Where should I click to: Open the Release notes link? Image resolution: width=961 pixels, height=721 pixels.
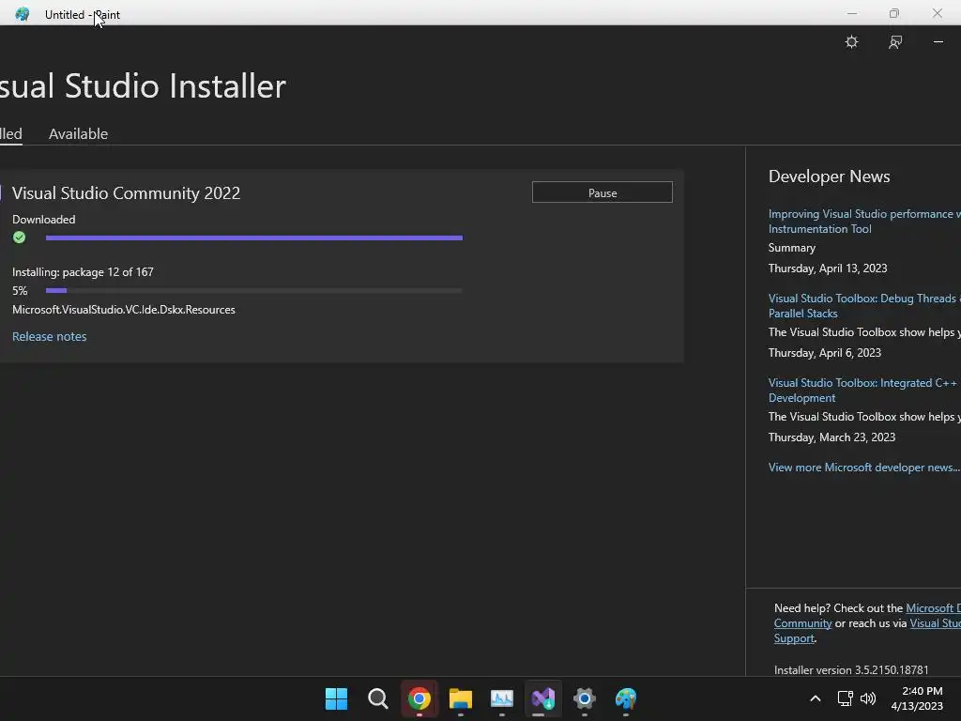coord(50,337)
